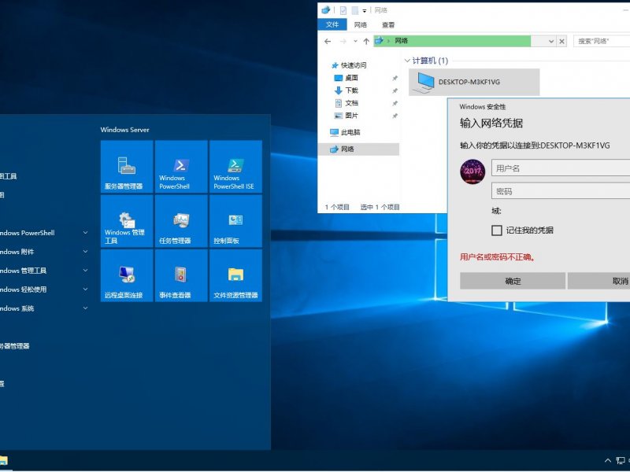Screen dimensions: 630x472
Task: Click the quick access properties toolbar icon
Action: [x=343, y=10]
